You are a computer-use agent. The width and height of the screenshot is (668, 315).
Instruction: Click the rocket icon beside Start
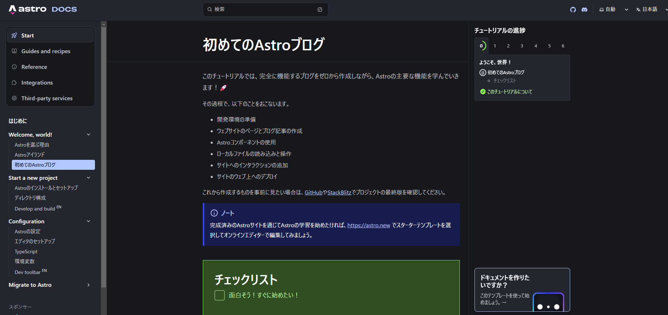pos(14,35)
